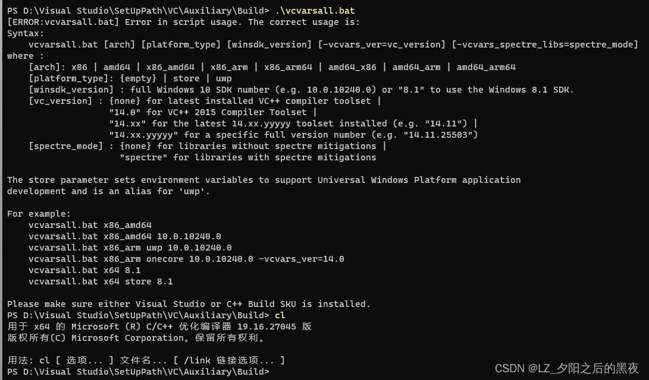Click the amd64_arm64 architecture value
The width and height of the screenshot is (649, 380).
(486, 67)
